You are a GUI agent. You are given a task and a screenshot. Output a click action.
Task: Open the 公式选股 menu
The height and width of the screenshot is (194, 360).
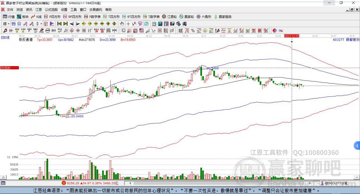click(51, 9)
